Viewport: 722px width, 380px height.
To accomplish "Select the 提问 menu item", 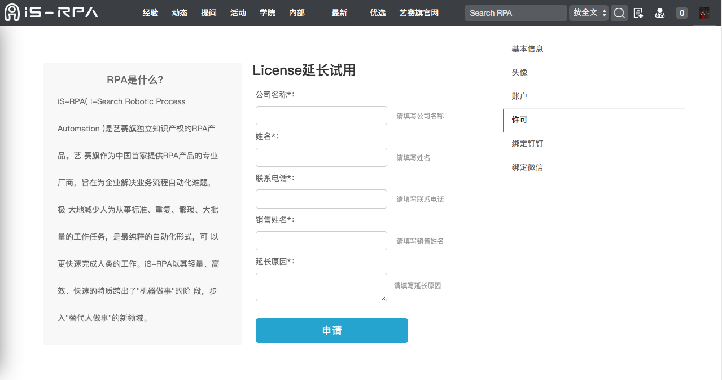I will click(209, 12).
